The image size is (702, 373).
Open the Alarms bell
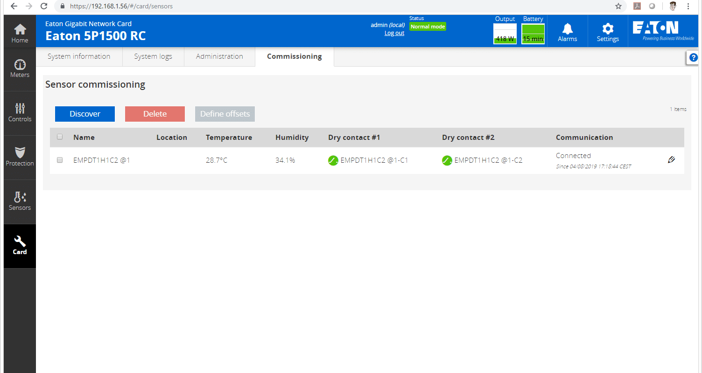[x=567, y=31]
